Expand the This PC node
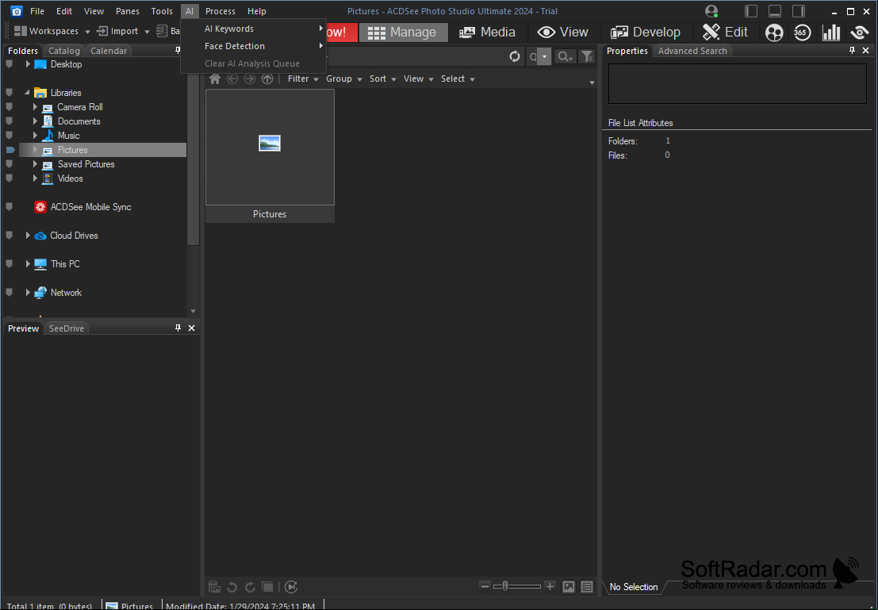Image resolution: width=878 pixels, height=610 pixels. (x=28, y=264)
